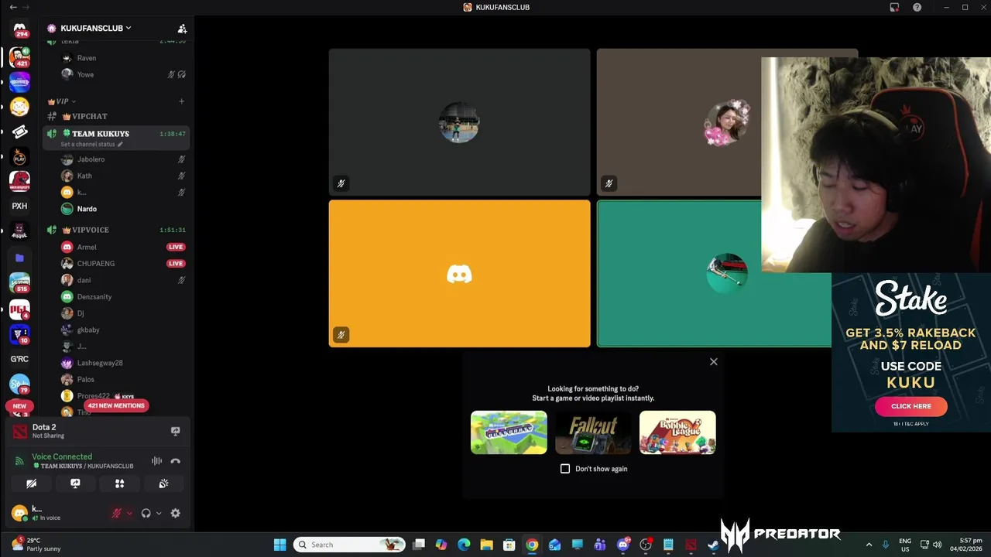Open the soundboard button
Image resolution: width=991 pixels, height=557 pixels.
coord(163,484)
